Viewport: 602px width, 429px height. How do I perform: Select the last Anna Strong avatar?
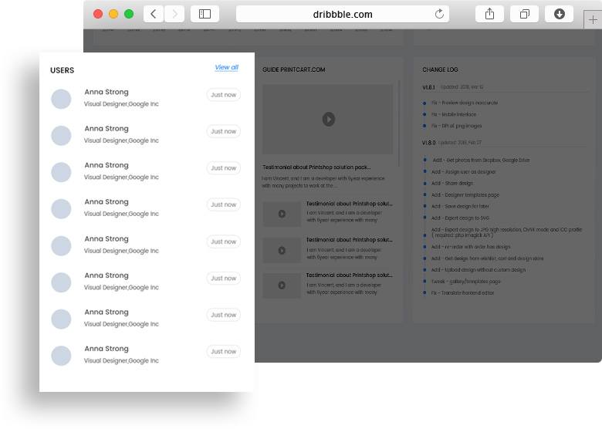point(61,356)
